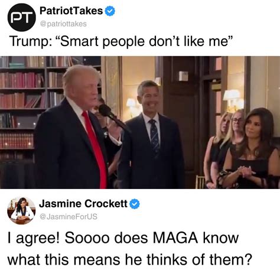Play the embedded video thumbnail
Image resolution: width=280 pixels, height=280 pixels.
[140, 122]
